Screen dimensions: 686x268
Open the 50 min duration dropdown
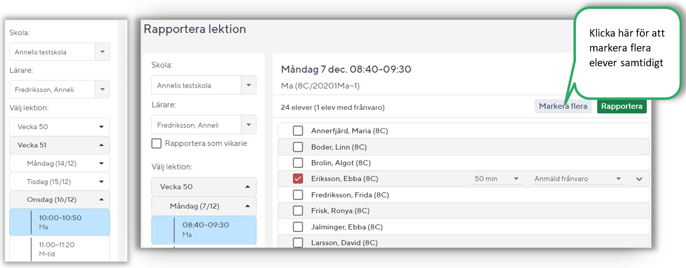[496, 179]
